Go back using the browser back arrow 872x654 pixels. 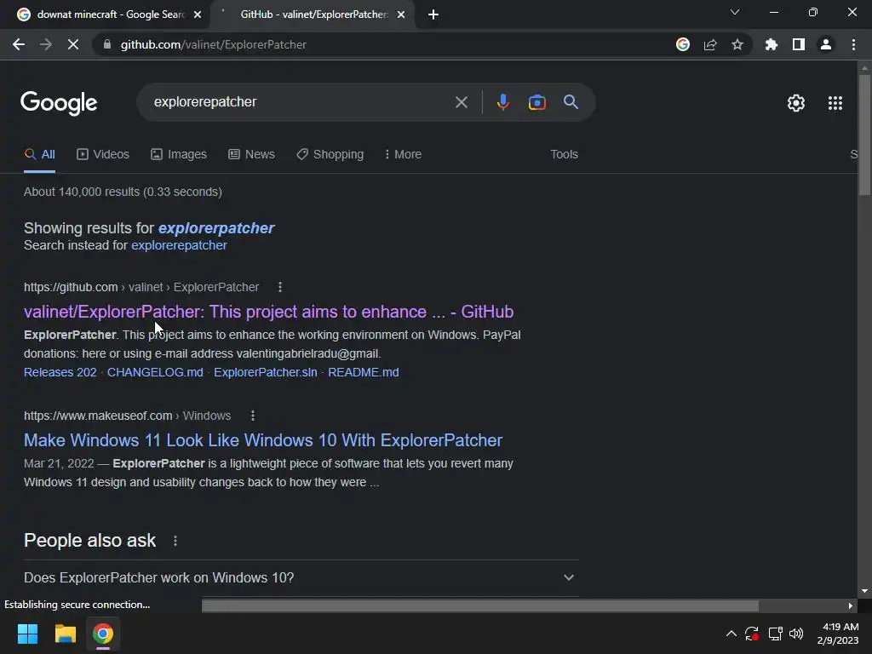[x=19, y=44]
